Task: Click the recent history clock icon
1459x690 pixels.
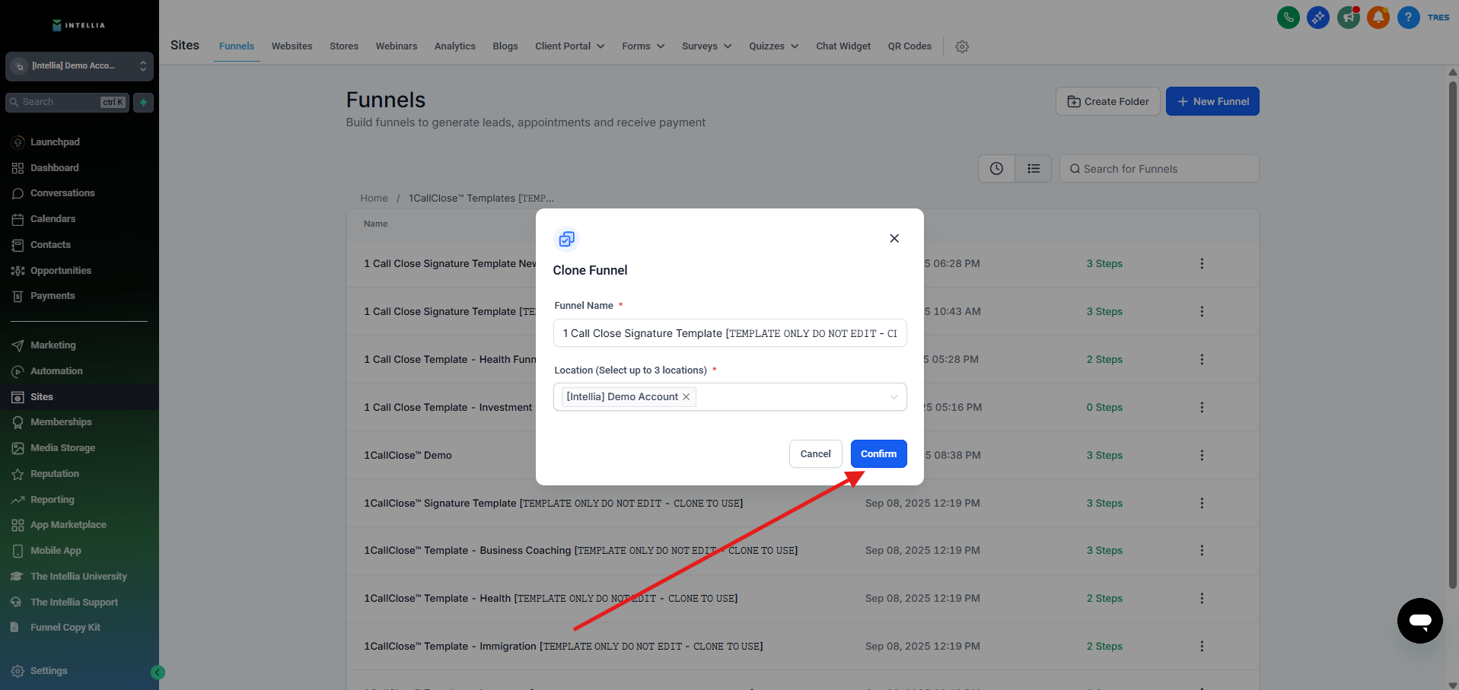Action: 996,169
